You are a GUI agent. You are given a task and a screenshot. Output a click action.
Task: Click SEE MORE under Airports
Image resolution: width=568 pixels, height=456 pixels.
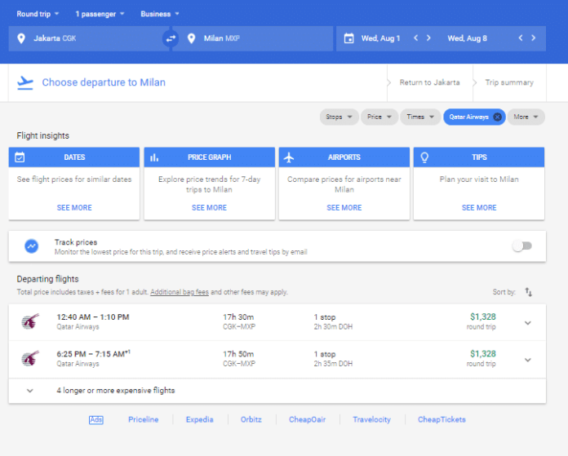(344, 208)
